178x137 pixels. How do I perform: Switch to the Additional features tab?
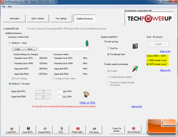click(84, 19)
